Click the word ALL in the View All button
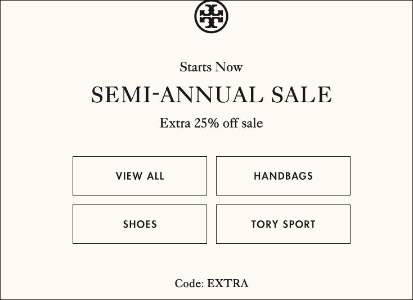This screenshot has height=300, width=413. coord(155,176)
